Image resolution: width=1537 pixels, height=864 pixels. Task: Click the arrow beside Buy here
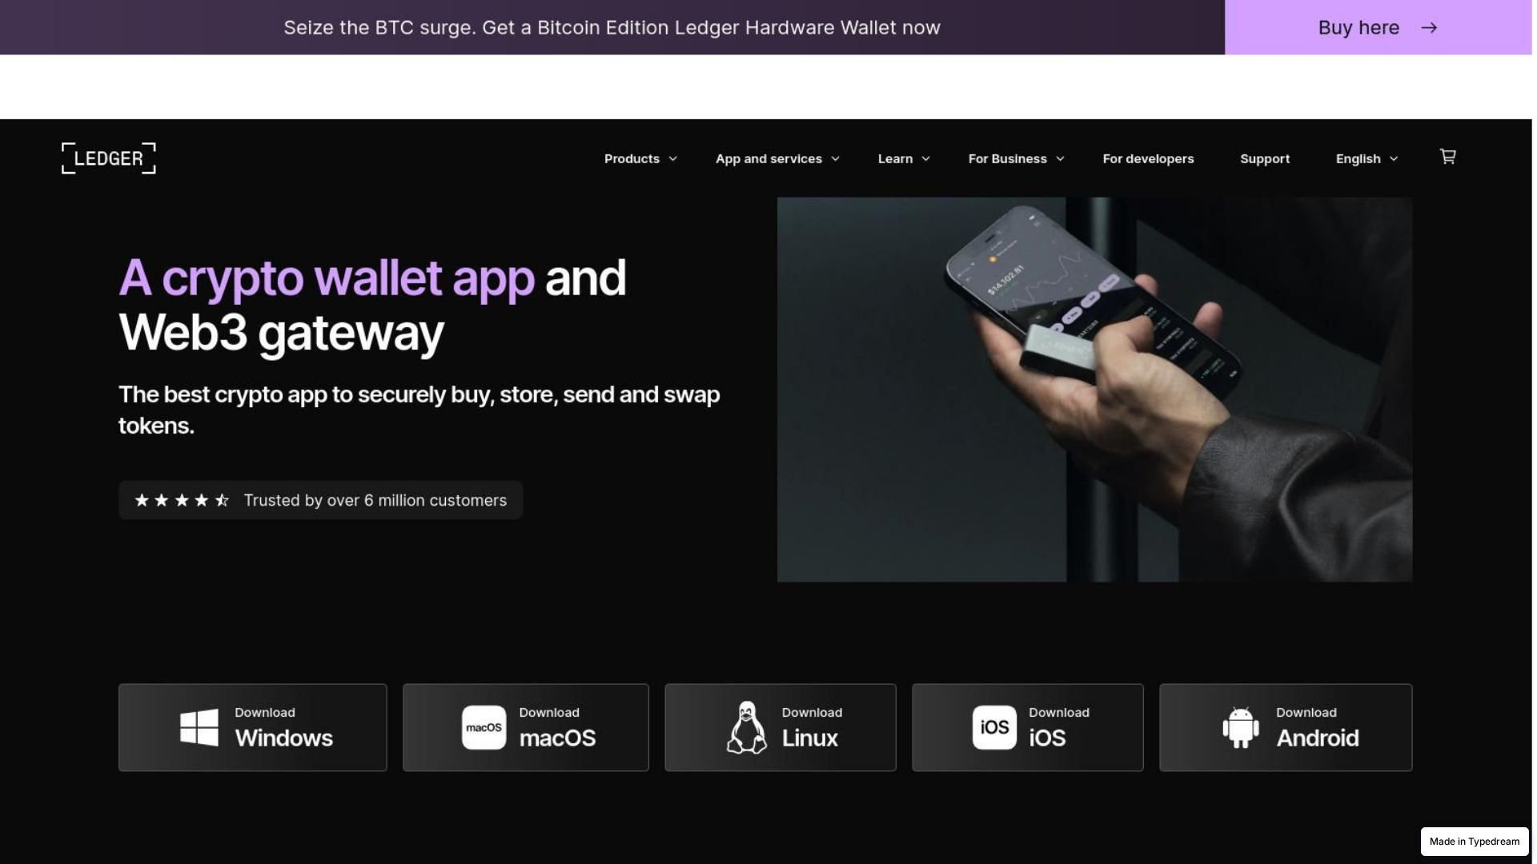click(x=1429, y=28)
